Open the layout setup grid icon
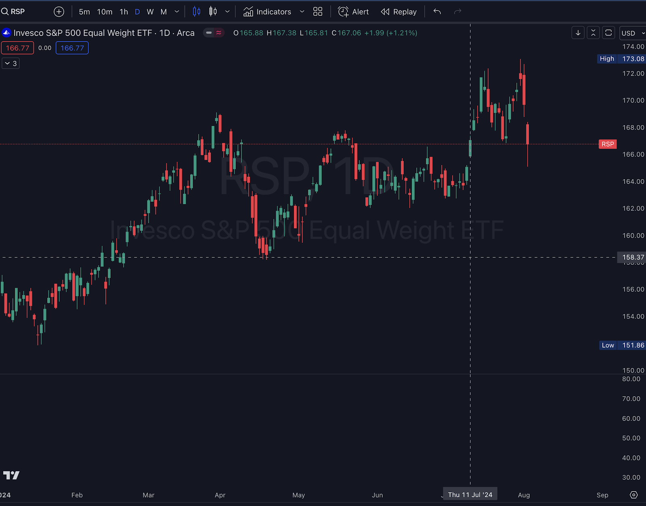Screen dimensions: 646x506 point(318,12)
